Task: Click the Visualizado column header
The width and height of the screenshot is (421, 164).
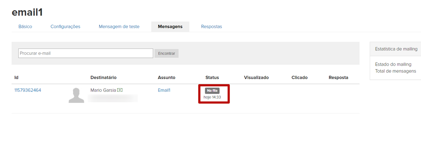Action: [x=256, y=78]
